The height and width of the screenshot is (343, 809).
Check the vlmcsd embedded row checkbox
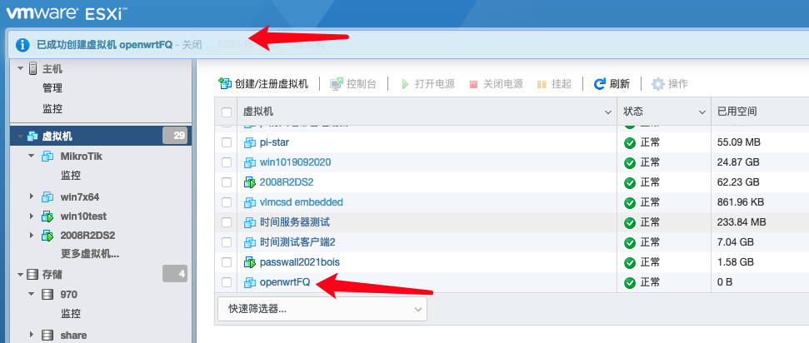coord(227,202)
